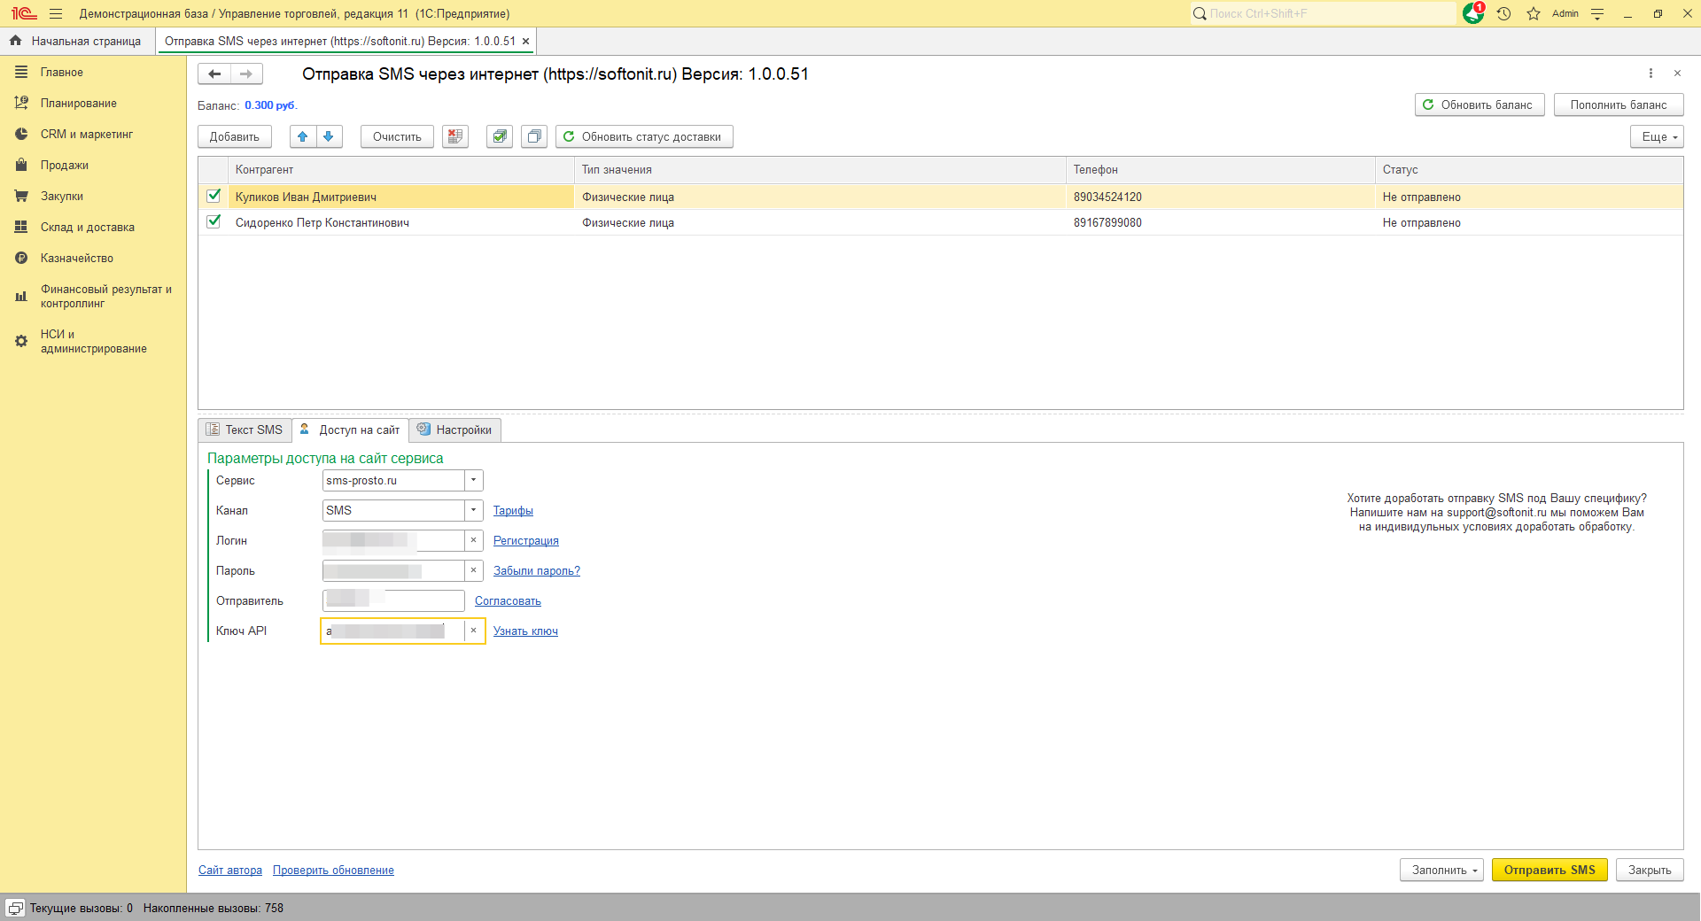Uncheck the Куликов Иван Дмитриевич checkbox
This screenshot has height=921, width=1701.
point(214,196)
